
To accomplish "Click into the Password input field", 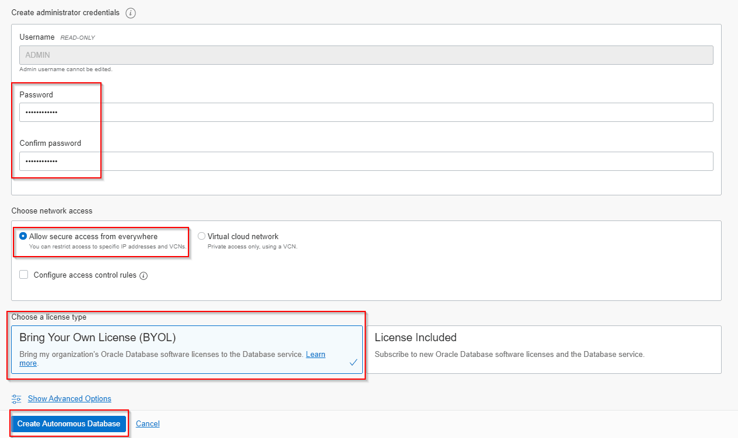I will 366,113.
